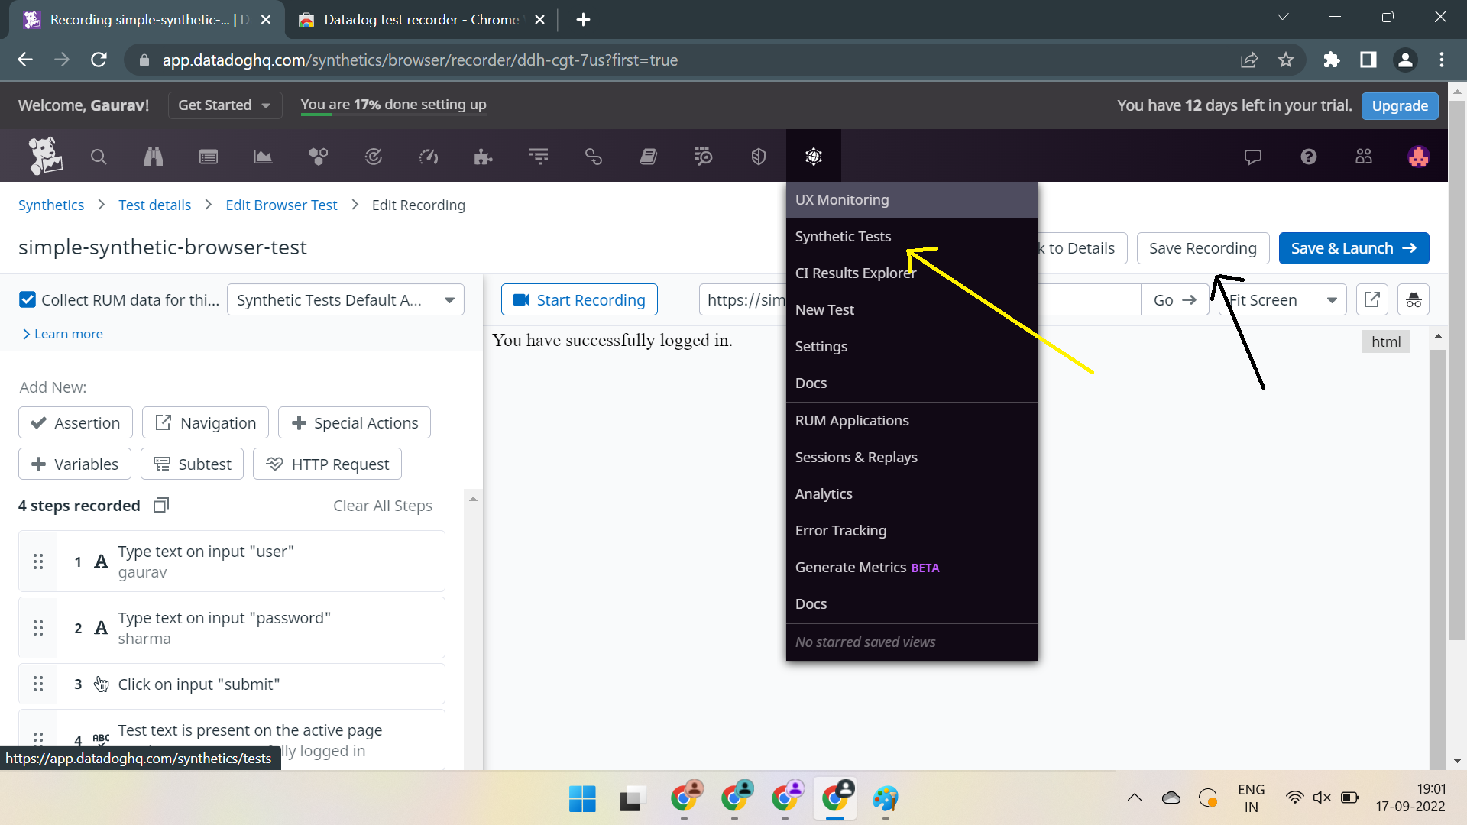The height and width of the screenshot is (825, 1467).
Task: Add a Subtest
Action: pos(192,464)
